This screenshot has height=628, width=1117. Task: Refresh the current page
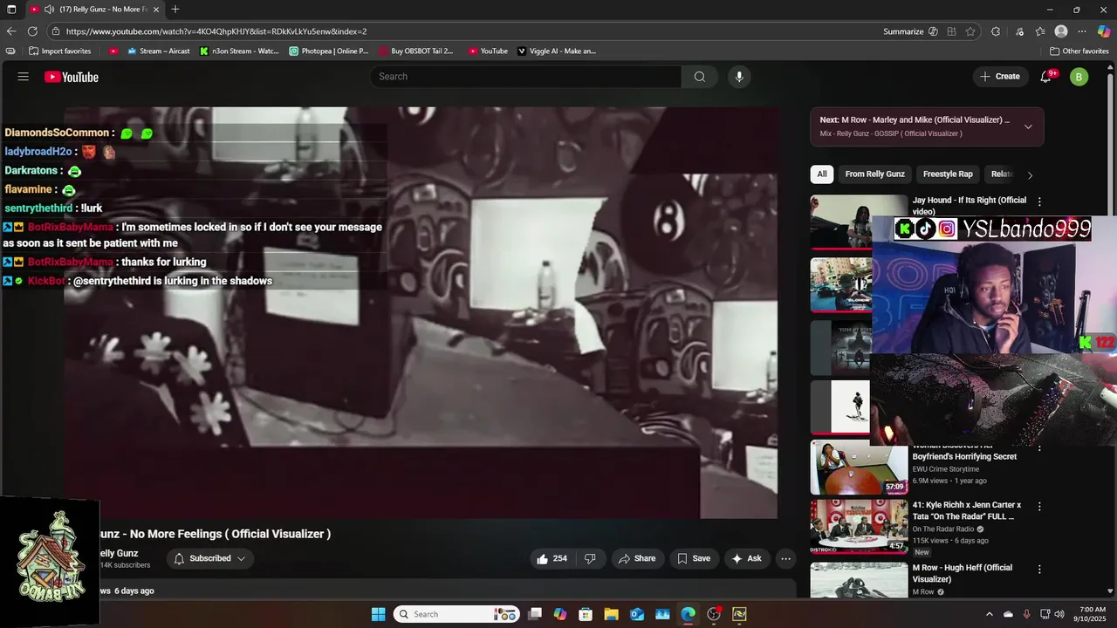pyautogui.click(x=32, y=31)
